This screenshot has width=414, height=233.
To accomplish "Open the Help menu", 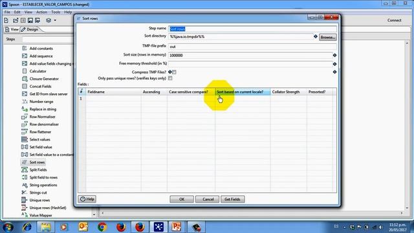I will pyautogui.click(x=68, y=12).
